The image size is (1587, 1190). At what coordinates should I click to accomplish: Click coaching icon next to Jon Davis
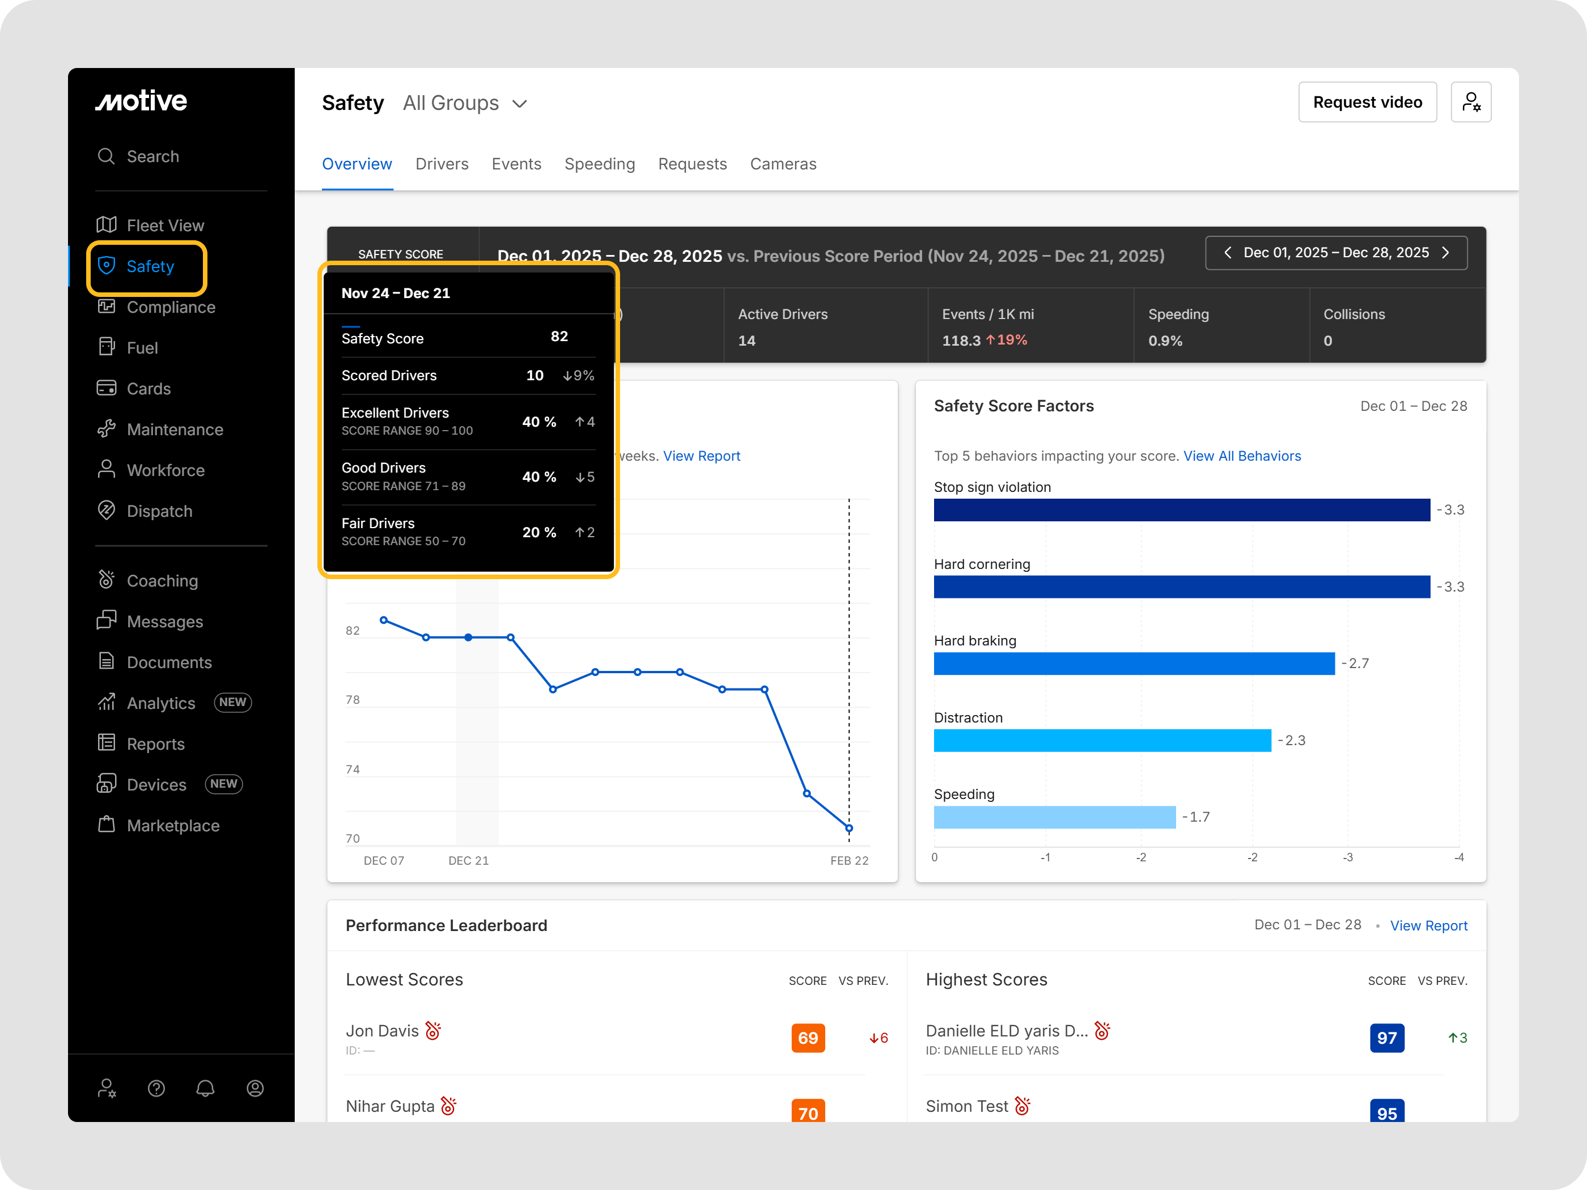(434, 1031)
